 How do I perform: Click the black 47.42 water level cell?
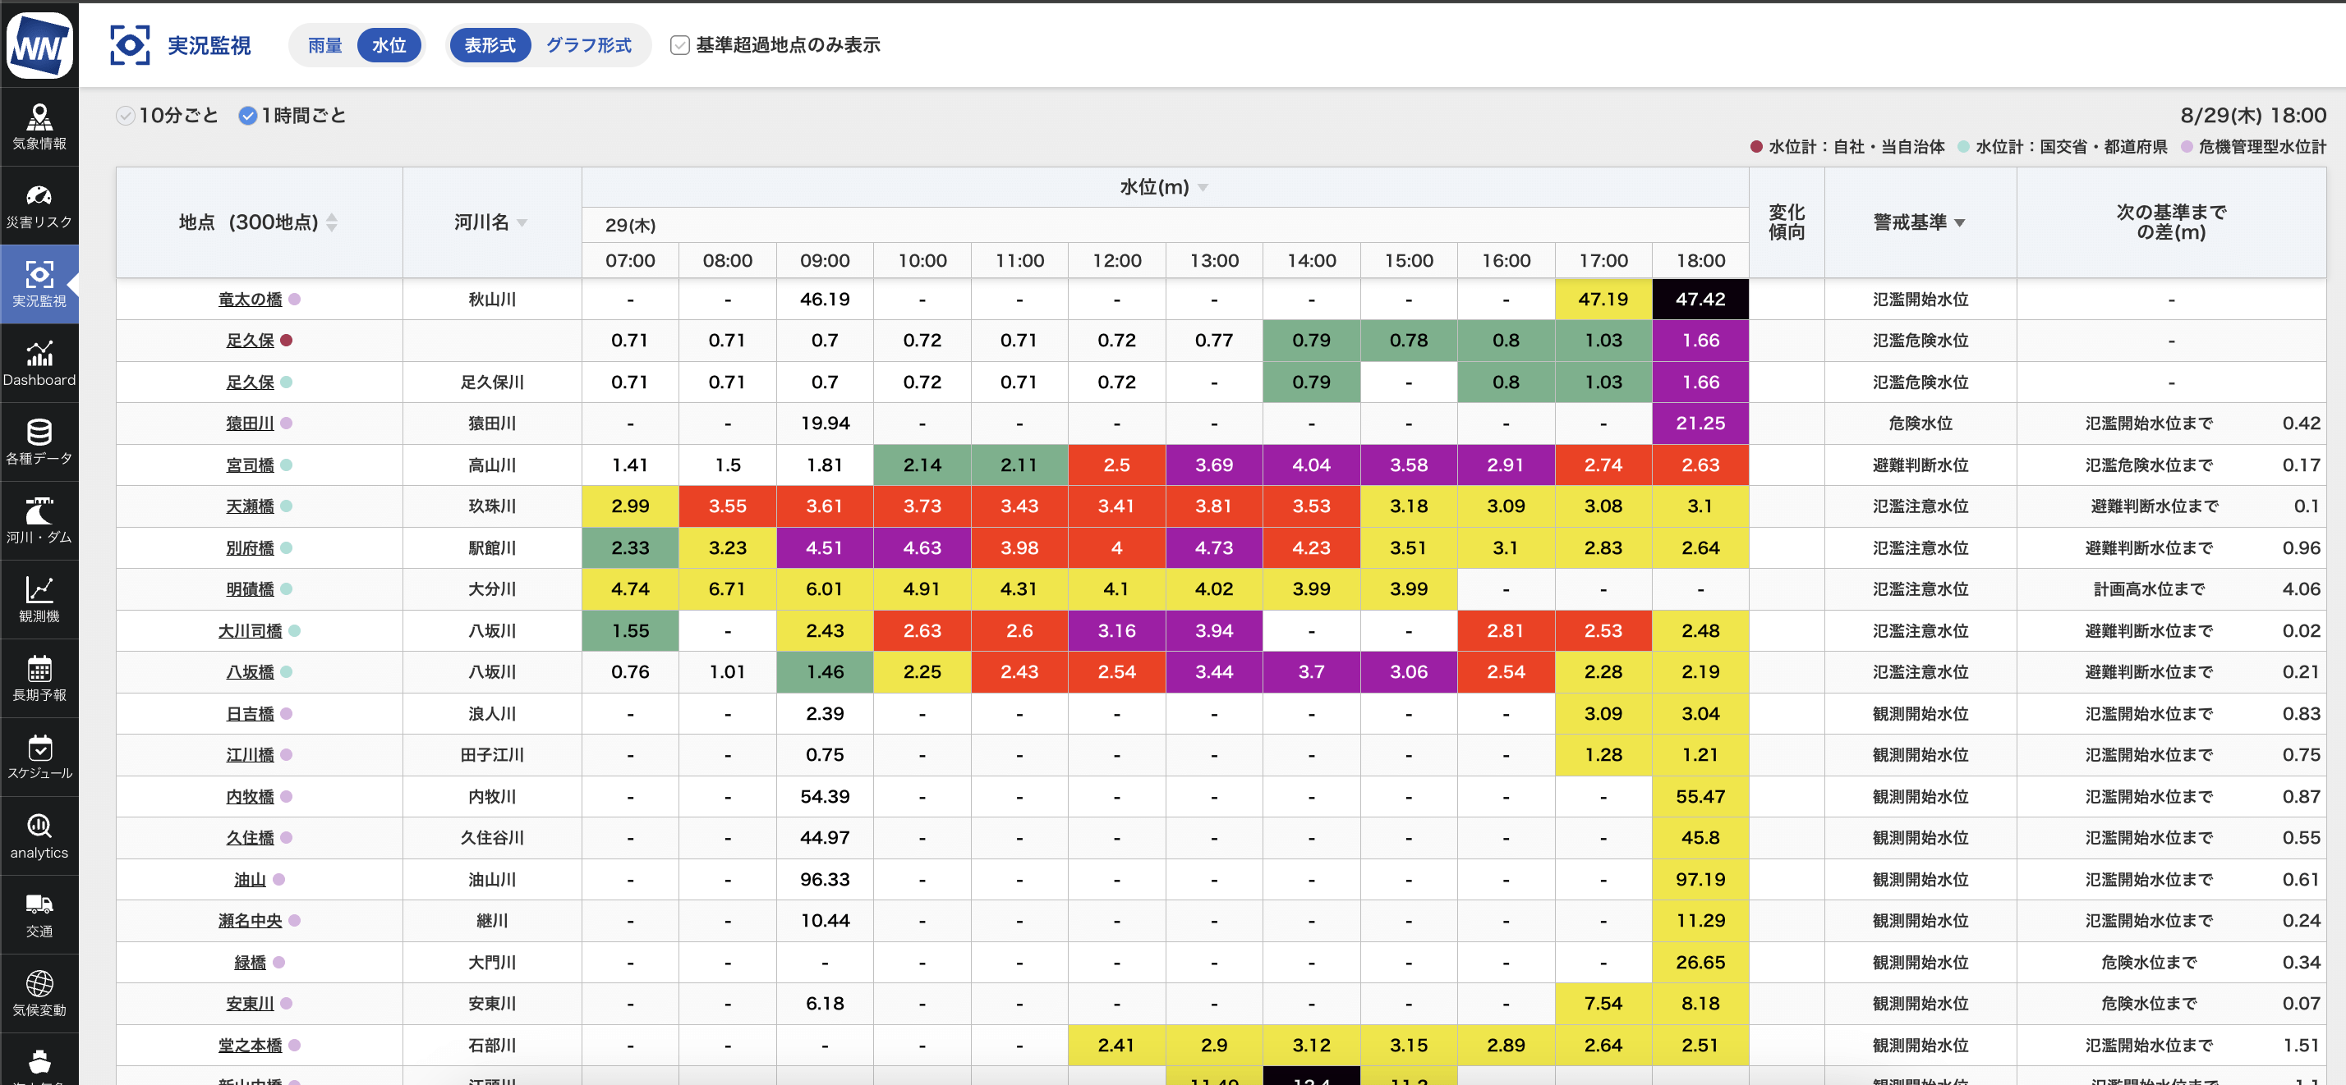[x=1700, y=300]
